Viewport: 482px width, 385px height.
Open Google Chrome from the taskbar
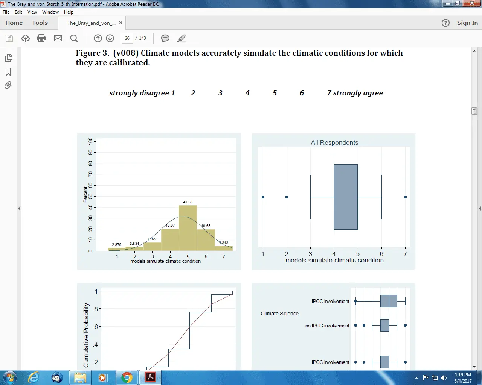[127, 377]
